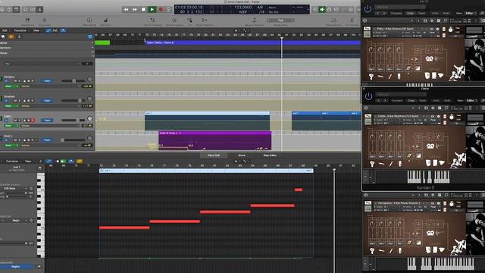Viewport: 485px width, 273px height.
Task: Toggle the green speaker icon in control bar
Action: click(x=322, y=10)
